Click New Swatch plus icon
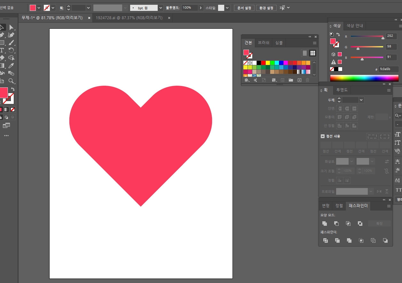Screen dimensions: 402x283 [299, 80]
